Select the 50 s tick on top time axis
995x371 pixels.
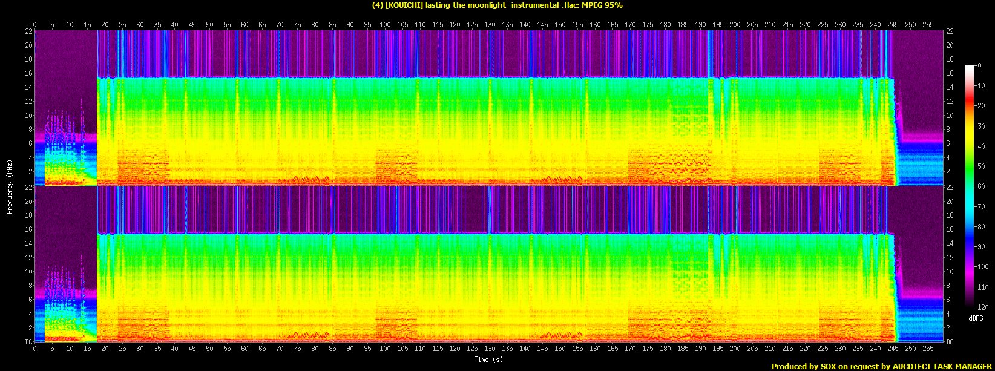pyautogui.click(x=209, y=25)
